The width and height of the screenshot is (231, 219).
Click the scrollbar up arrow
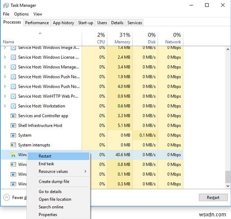(228, 49)
